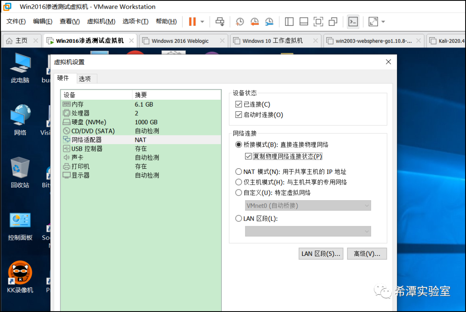Select the 内存 device row

click(x=141, y=104)
